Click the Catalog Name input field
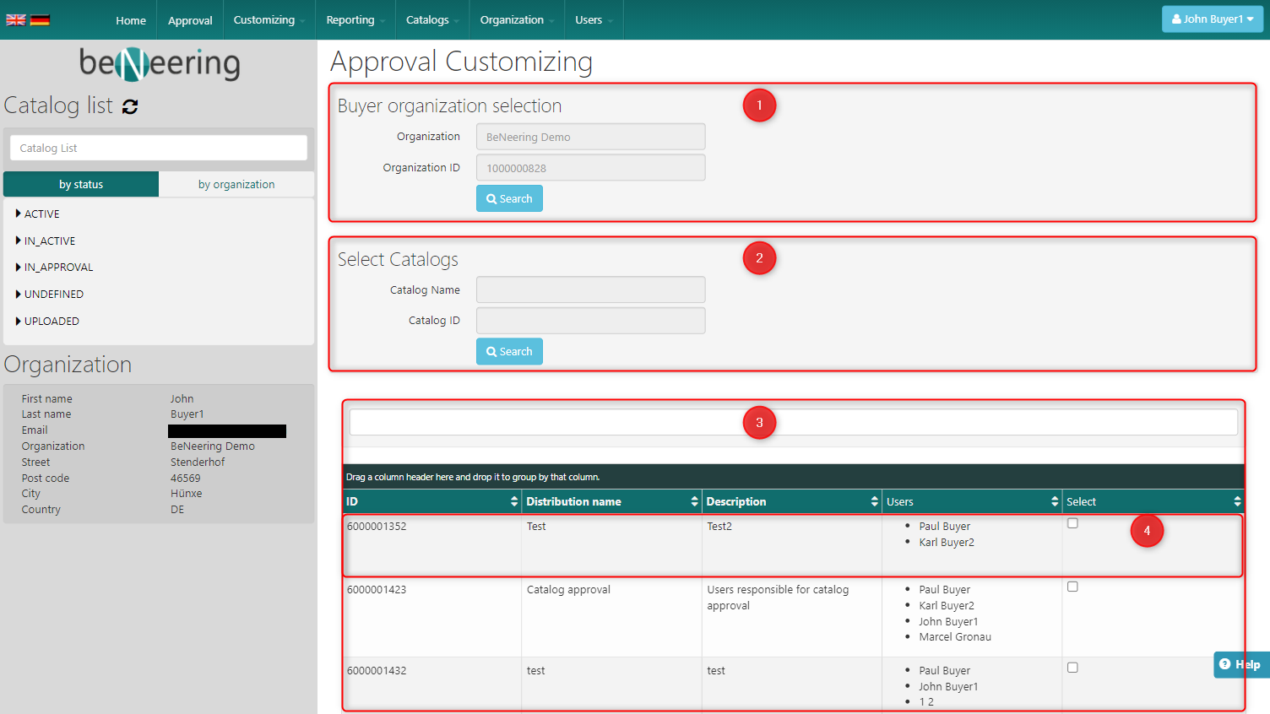 pos(590,289)
